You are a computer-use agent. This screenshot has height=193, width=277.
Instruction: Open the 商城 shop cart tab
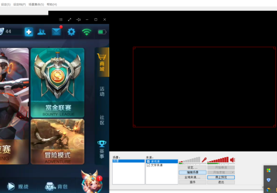click(102, 62)
